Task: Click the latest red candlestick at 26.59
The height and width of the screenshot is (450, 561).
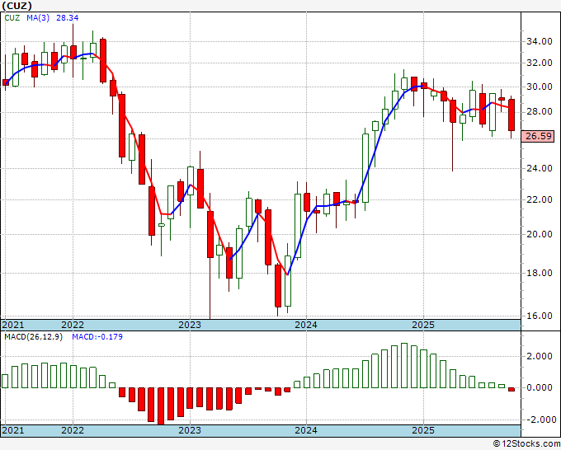Action: click(x=511, y=115)
